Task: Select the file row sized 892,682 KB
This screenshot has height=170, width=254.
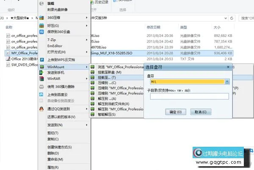Action: point(119,36)
